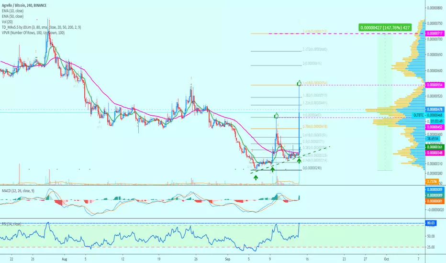Click the 7 date label on time axis
The width and height of the screenshot is (446, 263).
418,259
